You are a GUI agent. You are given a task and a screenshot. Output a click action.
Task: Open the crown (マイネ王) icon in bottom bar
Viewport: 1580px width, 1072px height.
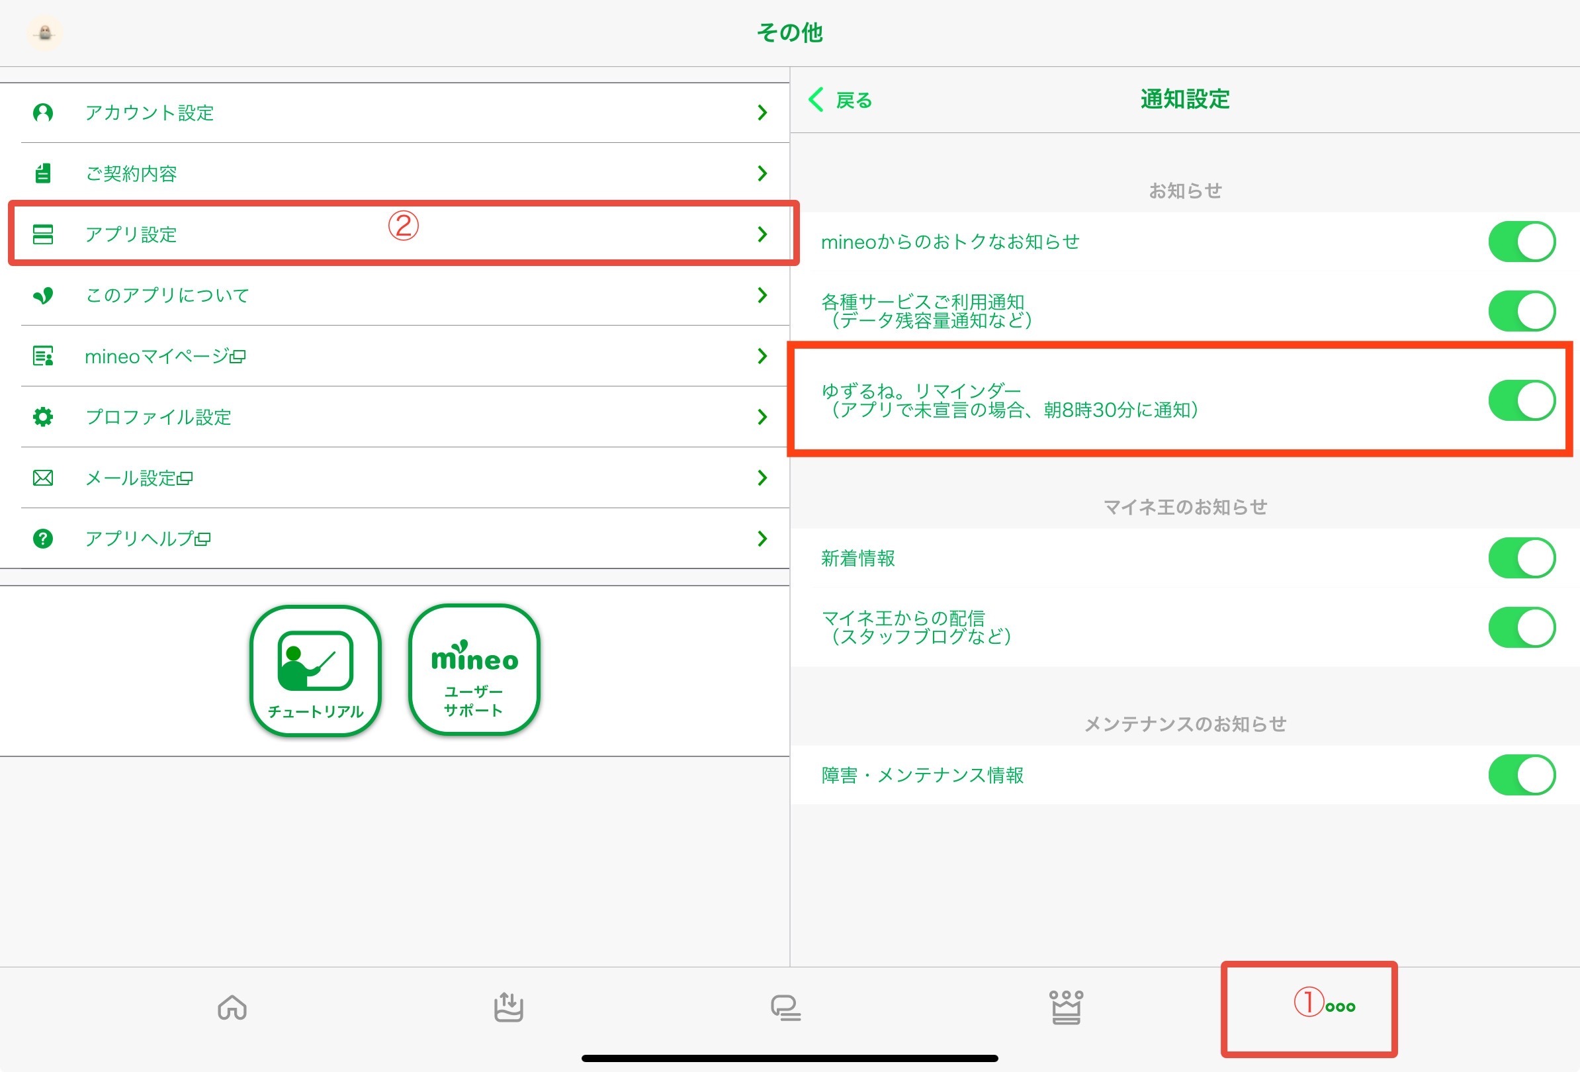(1065, 1006)
